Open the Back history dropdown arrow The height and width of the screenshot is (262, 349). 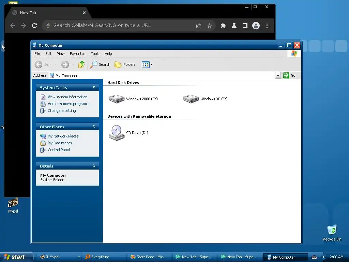click(56, 64)
